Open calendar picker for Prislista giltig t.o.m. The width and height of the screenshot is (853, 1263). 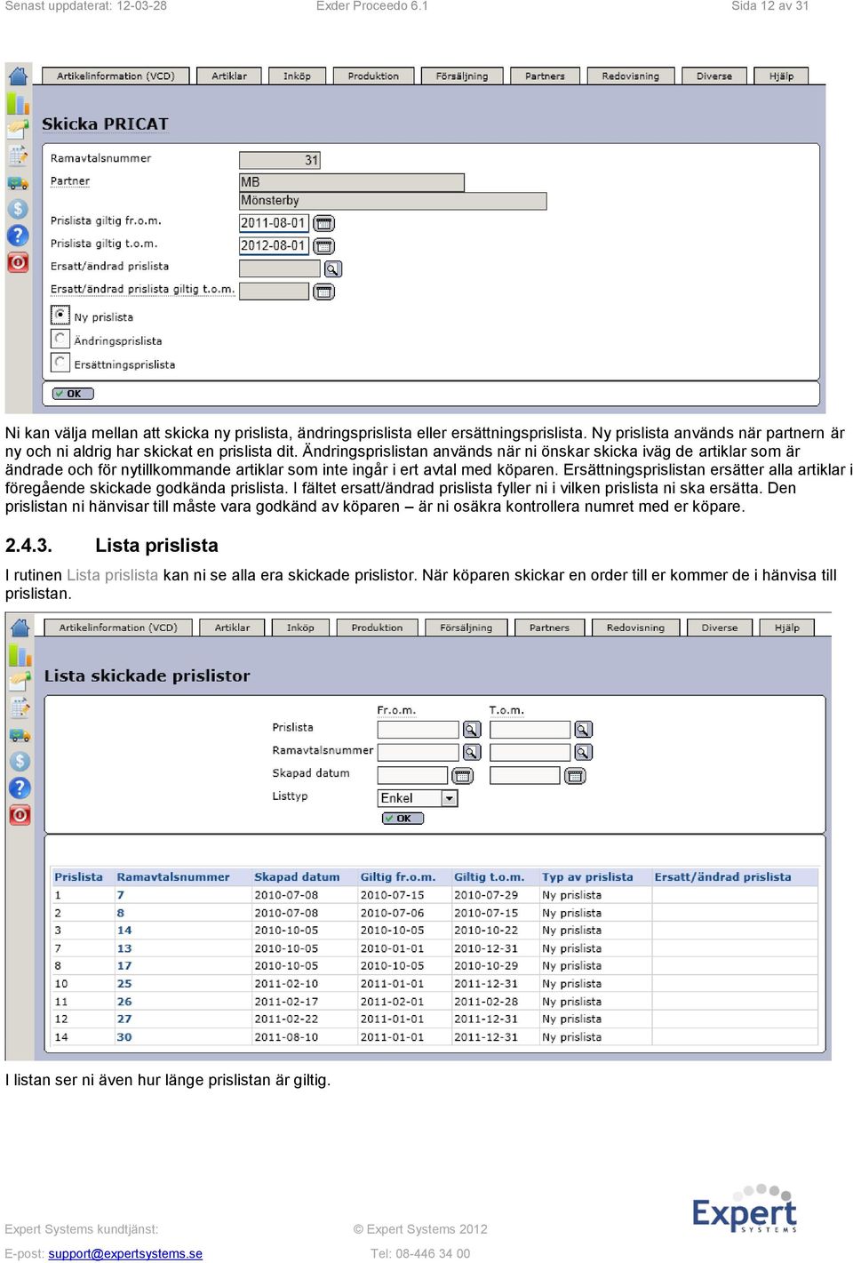[x=324, y=246]
